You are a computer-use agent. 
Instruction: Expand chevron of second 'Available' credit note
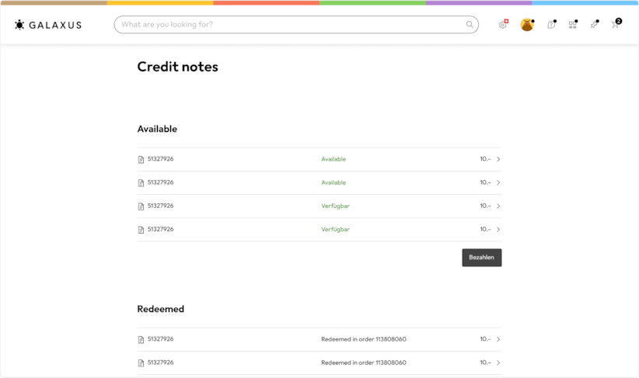pyautogui.click(x=498, y=182)
